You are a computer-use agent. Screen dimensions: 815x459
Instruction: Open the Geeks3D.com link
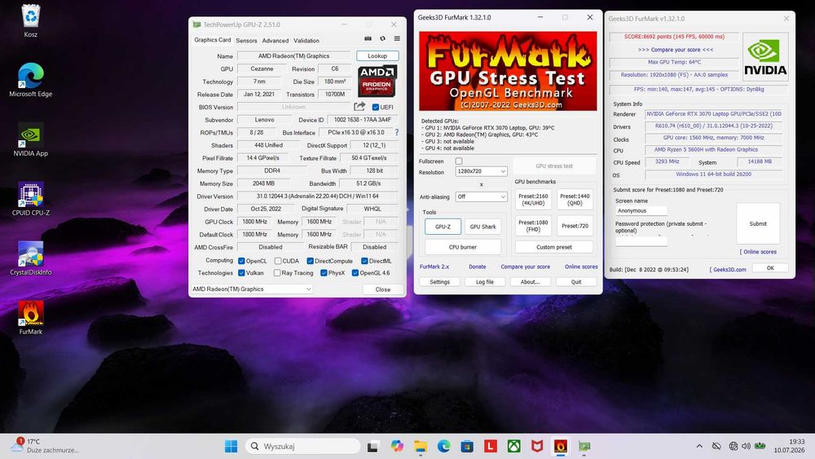[x=728, y=270]
